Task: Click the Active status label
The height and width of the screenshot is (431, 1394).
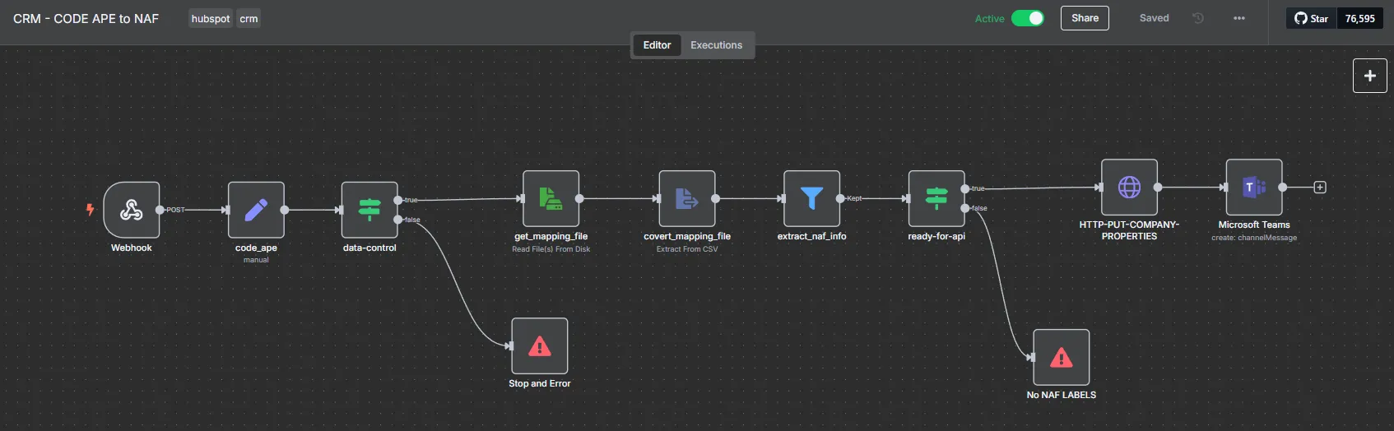Action: [x=989, y=19]
